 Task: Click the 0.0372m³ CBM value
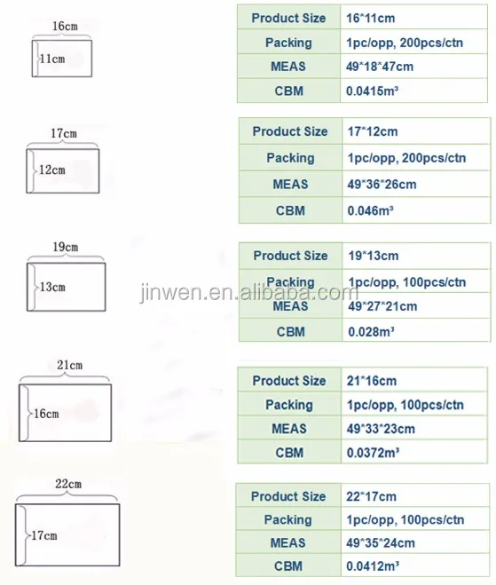coord(373,453)
